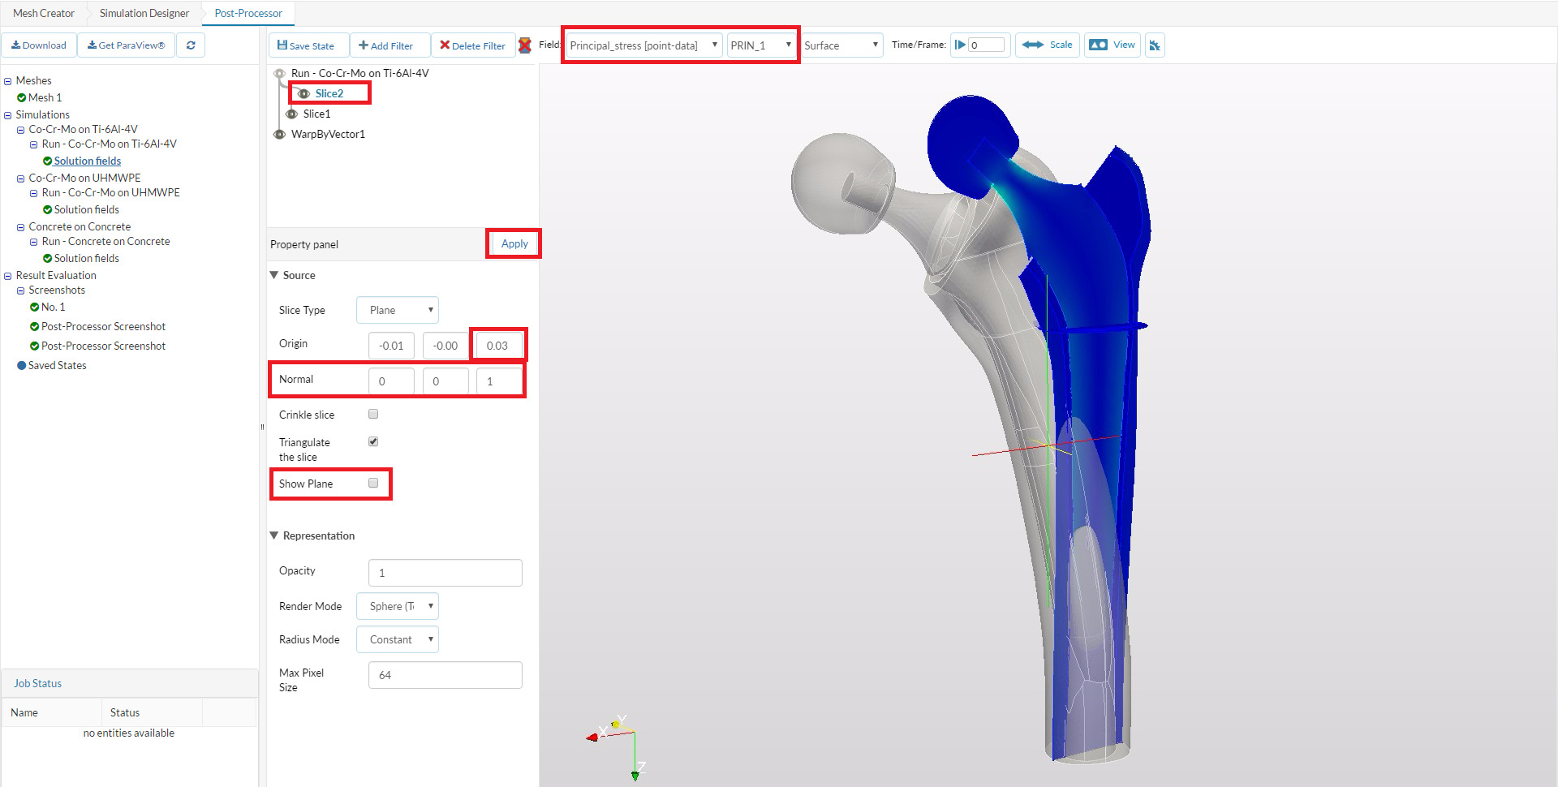This screenshot has height=787, width=1558.
Task: Enable the Show Plane checkbox
Action: [x=373, y=483]
